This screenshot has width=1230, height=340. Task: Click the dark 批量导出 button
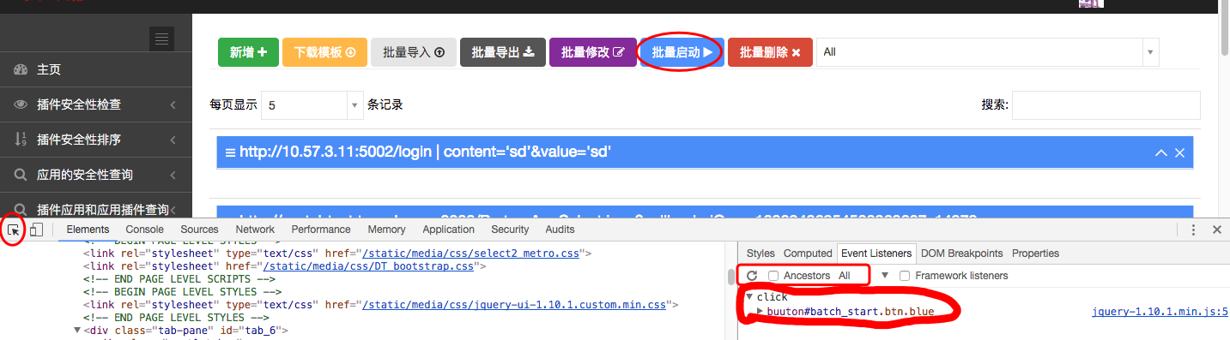[502, 52]
